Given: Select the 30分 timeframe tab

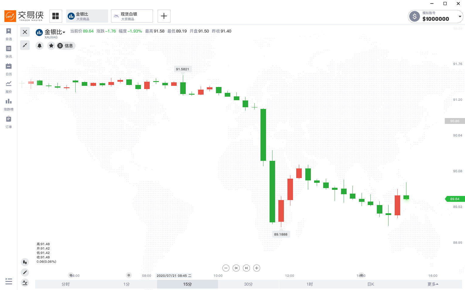Looking at the screenshot, I should pyautogui.click(x=248, y=284).
